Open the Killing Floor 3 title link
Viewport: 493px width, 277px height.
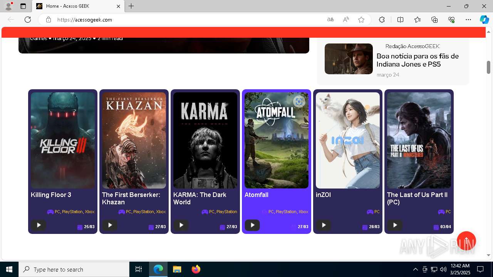[x=51, y=195]
